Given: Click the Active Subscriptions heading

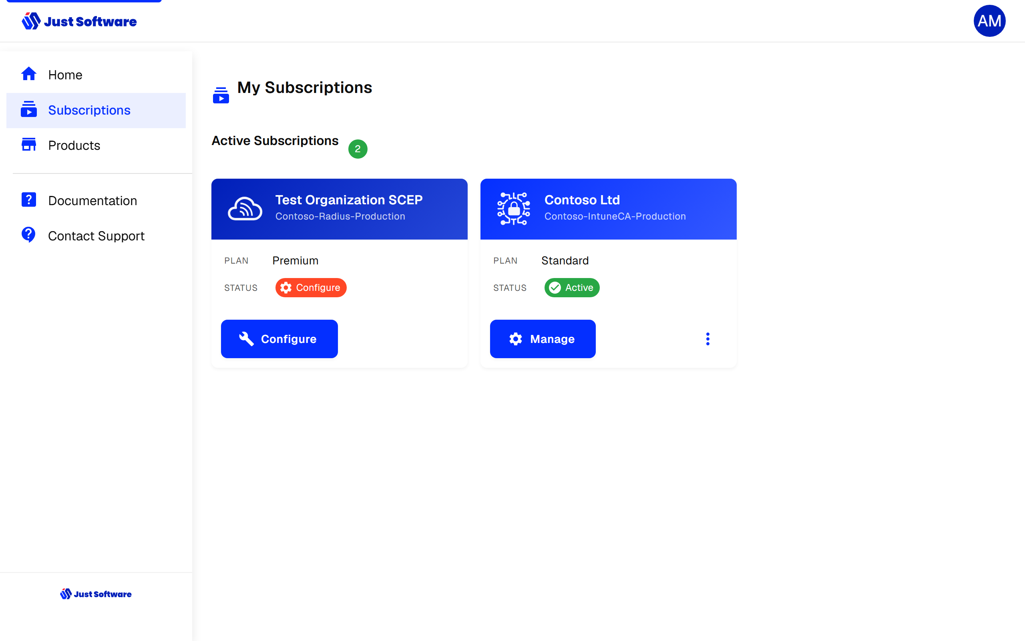Looking at the screenshot, I should click(275, 141).
